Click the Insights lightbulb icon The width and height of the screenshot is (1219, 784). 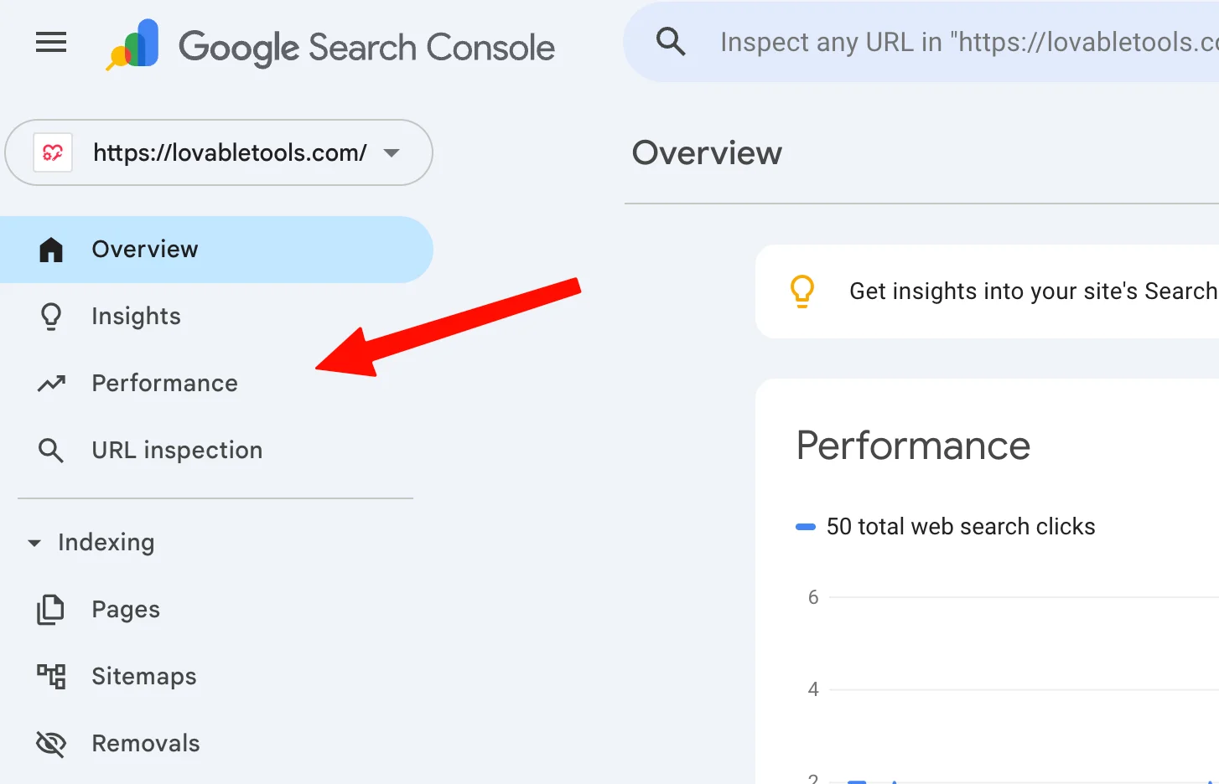point(50,316)
